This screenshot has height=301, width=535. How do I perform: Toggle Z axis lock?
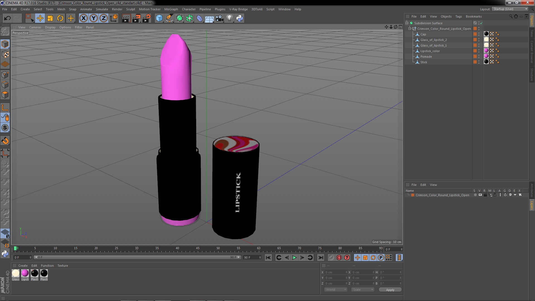[x=104, y=18]
